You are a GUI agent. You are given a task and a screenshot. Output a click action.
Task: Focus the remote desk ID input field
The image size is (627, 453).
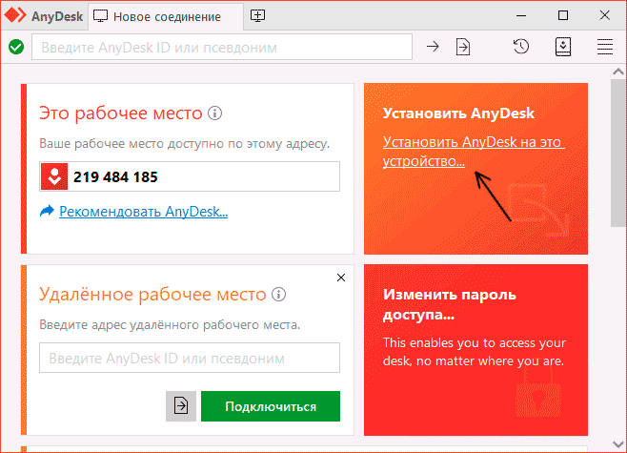190,358
